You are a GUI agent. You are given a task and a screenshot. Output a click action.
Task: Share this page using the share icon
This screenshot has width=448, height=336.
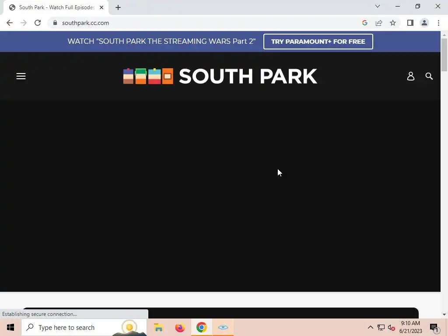click(x=379, y=23)
